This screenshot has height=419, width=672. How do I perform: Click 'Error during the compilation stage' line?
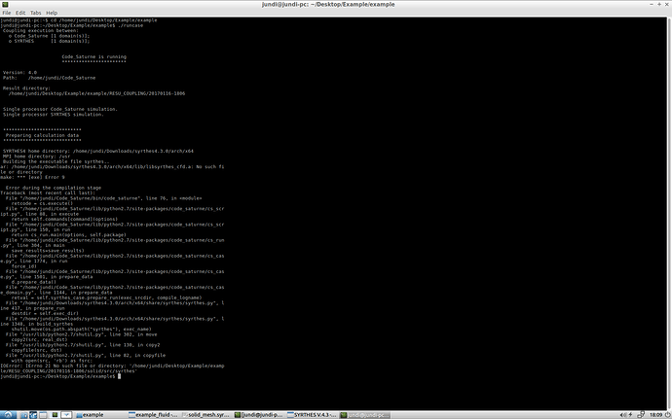tap(54, 188)
